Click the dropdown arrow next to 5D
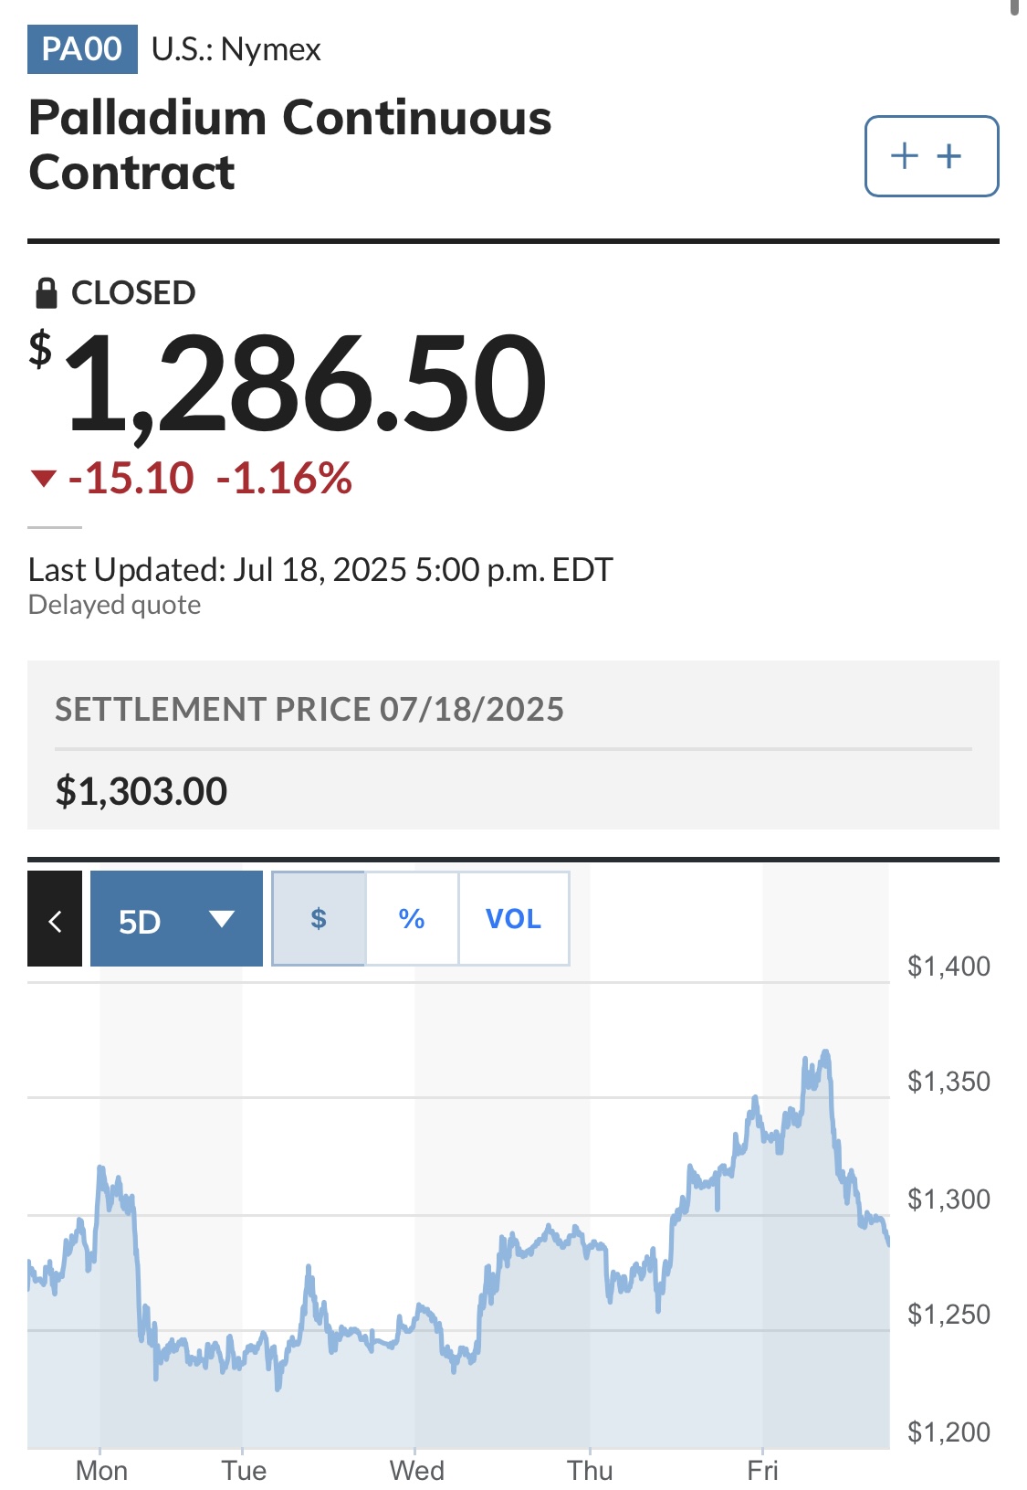Image resolution: width=1027 pixels, height=1490 pixels. click(x=222, y=919)
